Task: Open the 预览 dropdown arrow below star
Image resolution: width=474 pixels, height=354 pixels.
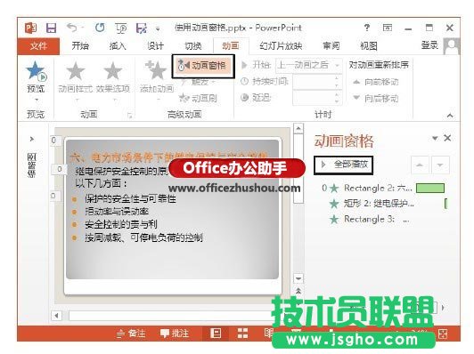Action: pyautogui.click(x=37, y=100)
